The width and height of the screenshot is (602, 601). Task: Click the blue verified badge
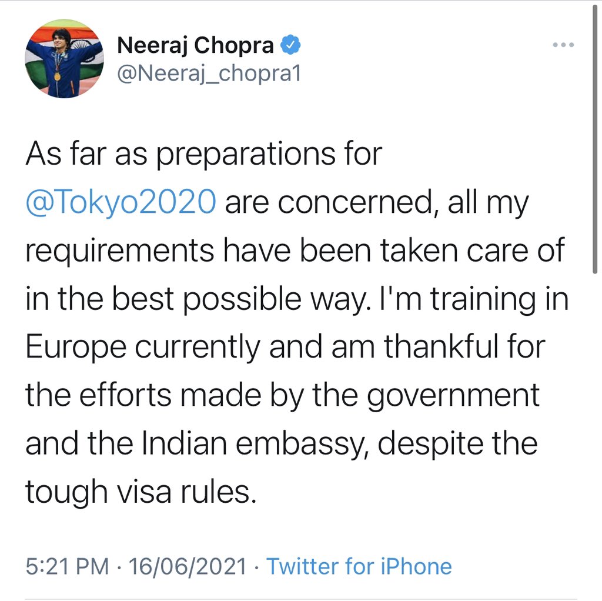tap(292, 45)
